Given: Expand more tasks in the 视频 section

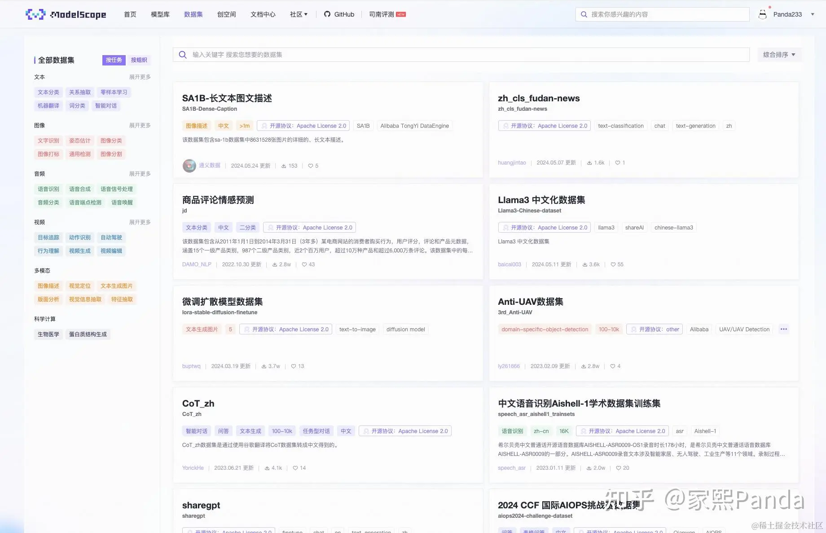Looking at the screenshot, I should click(140, 222).
